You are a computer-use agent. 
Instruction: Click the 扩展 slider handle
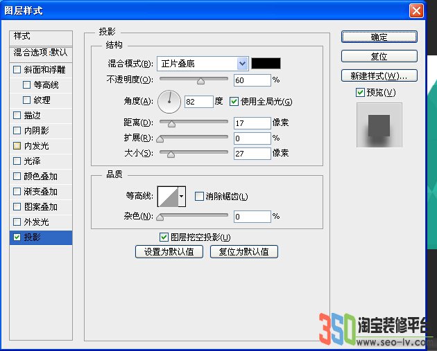point(160,138)
